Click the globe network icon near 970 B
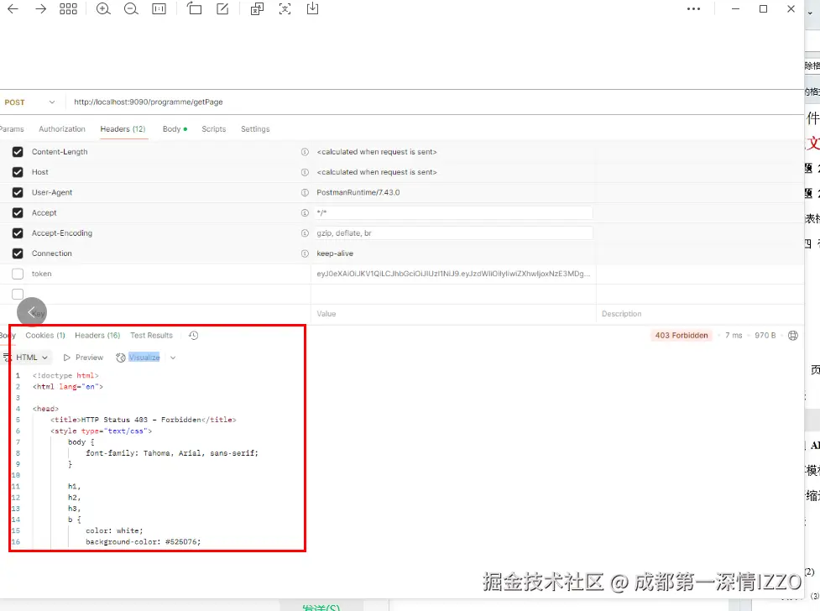Image resolution: width=820 pixels, height=611 pixels. click(x=793, y=336)
